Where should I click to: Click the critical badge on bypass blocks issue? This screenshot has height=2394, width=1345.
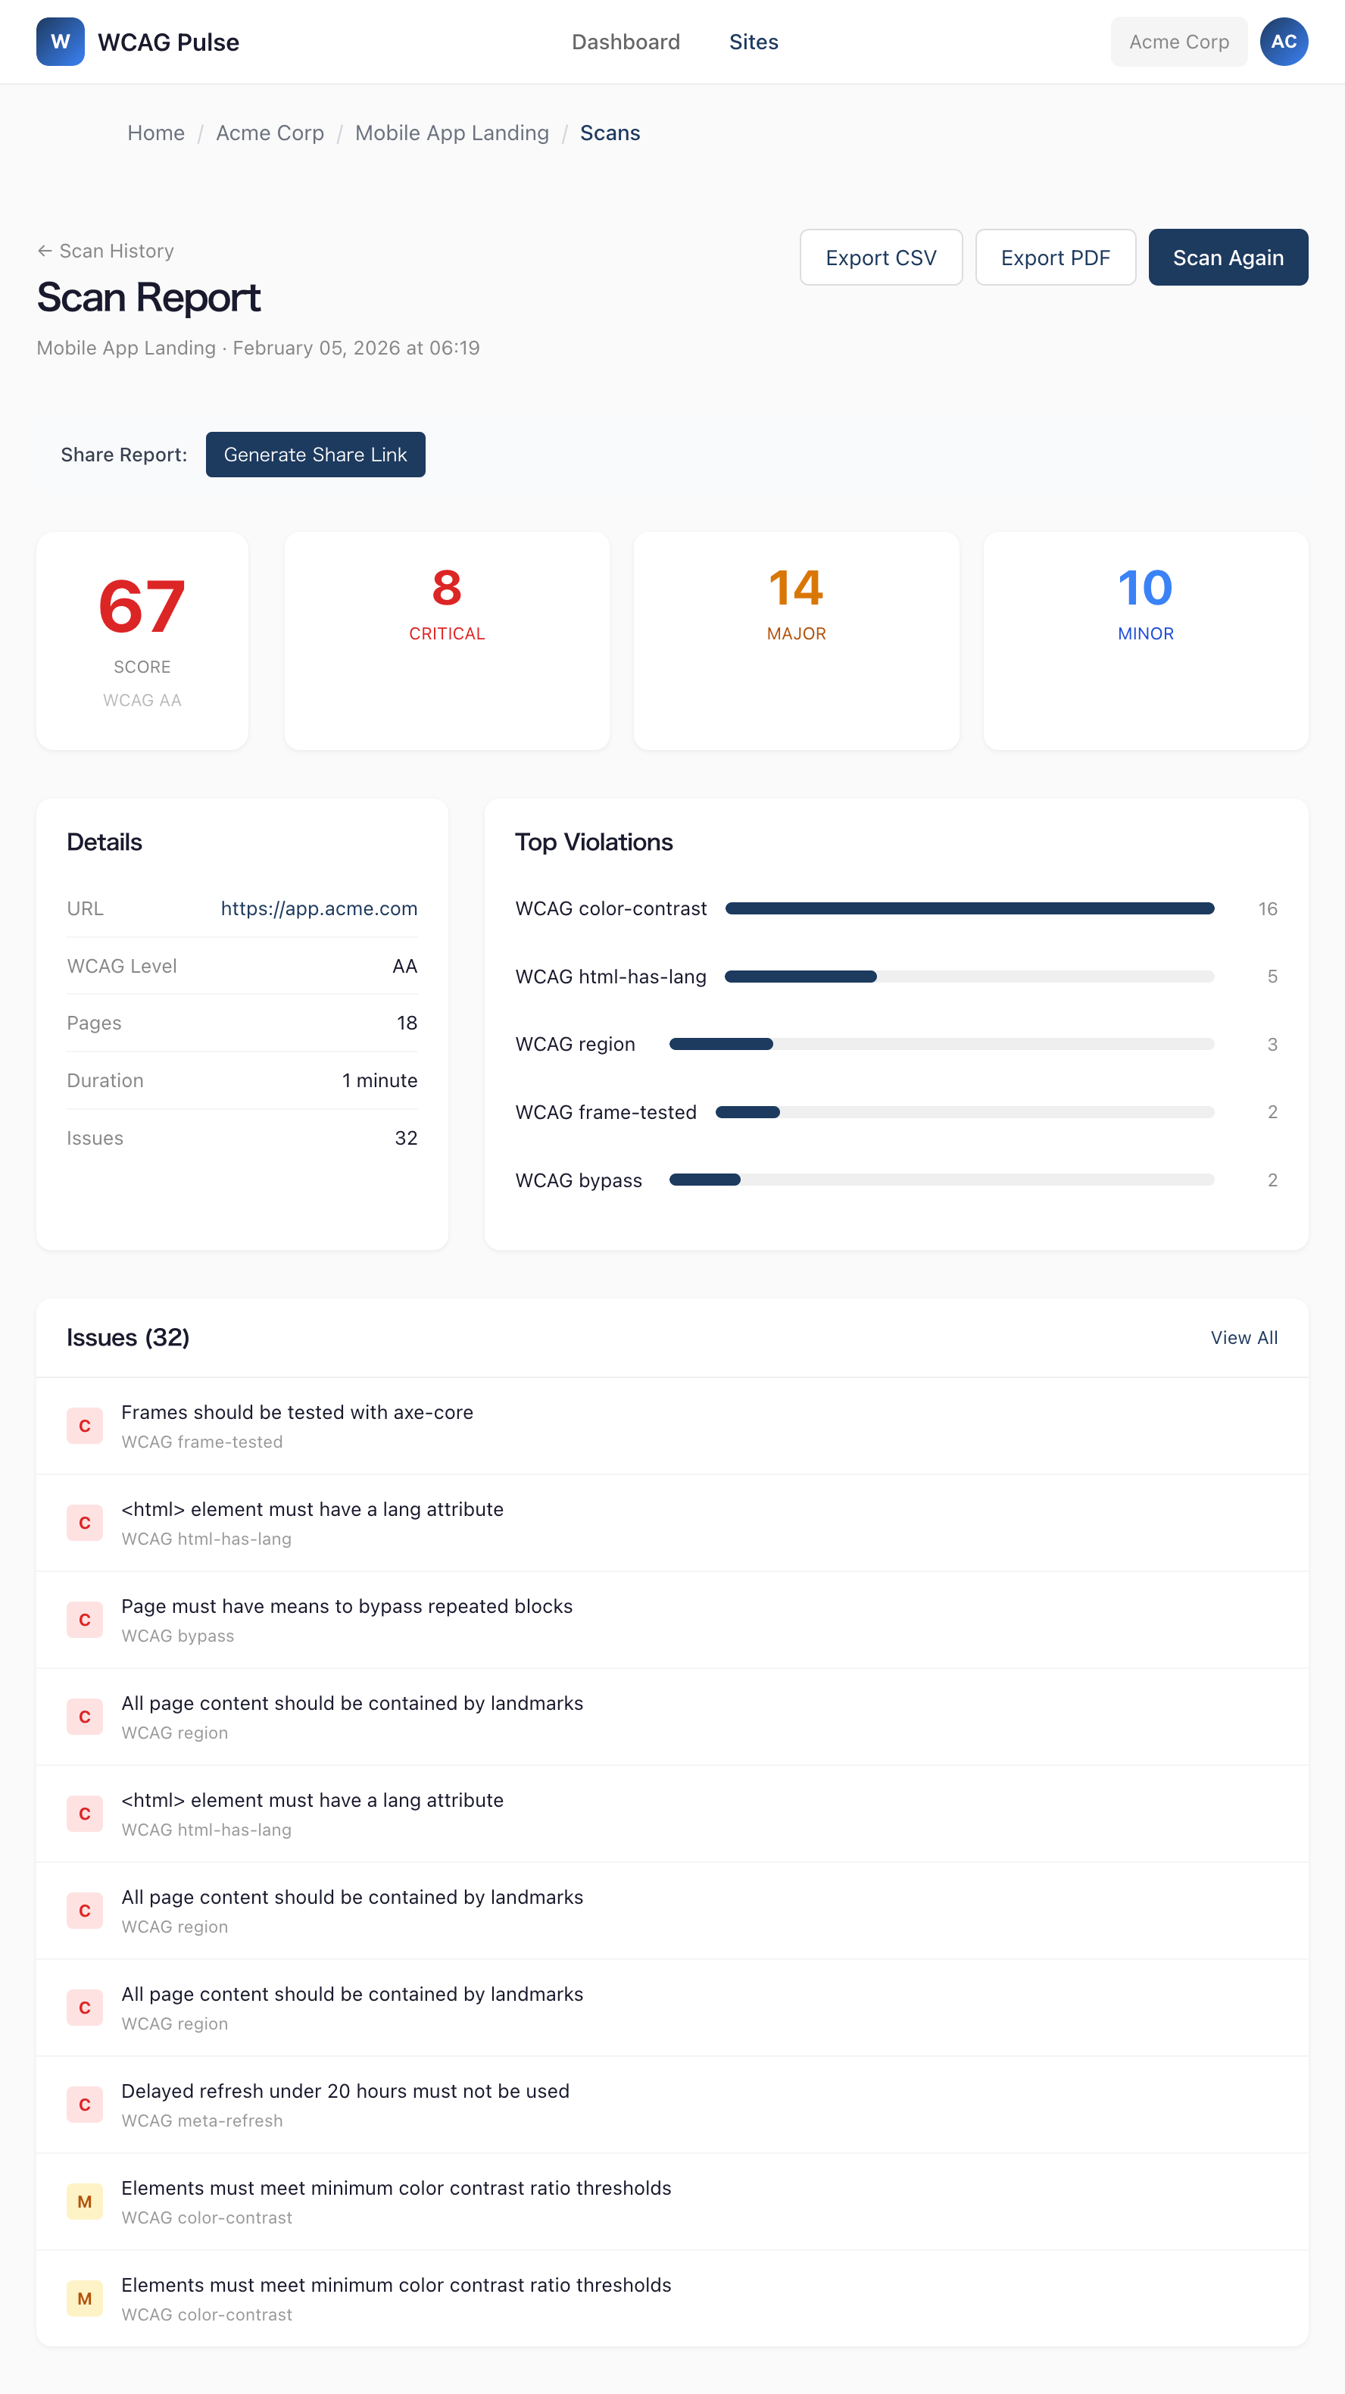point(85,1619)
